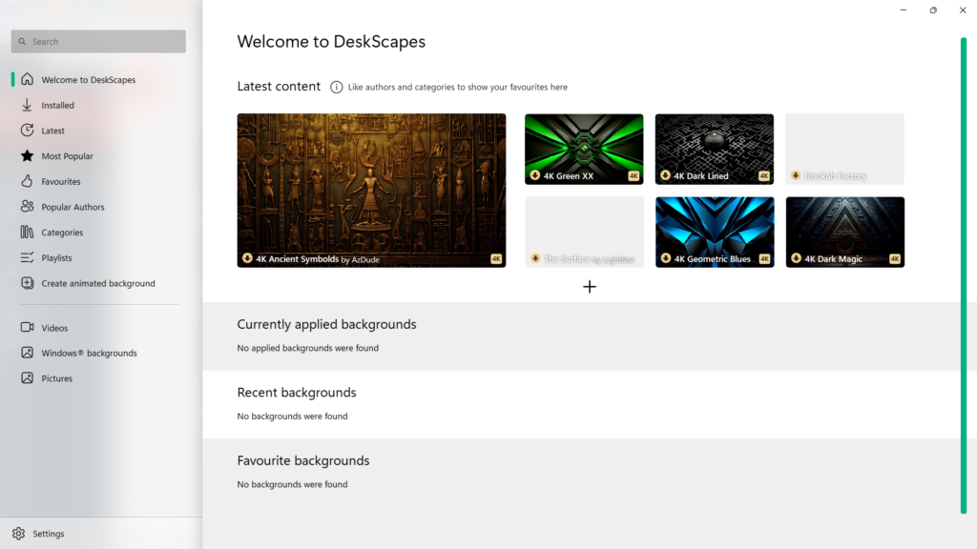Click the Videos camera icon
This screenshot has width=977, height=549.
(x=27, y=327)
